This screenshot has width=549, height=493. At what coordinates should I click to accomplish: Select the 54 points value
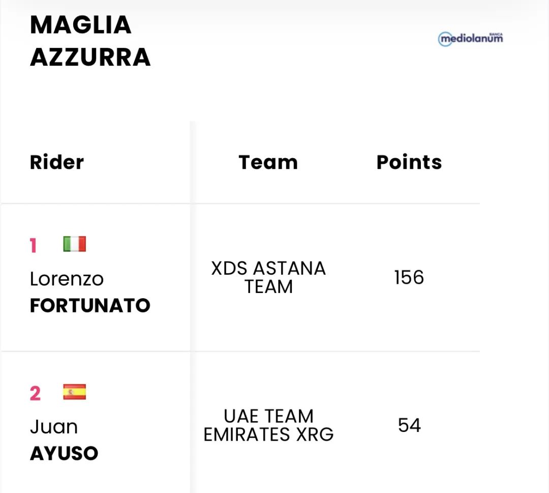409,425
